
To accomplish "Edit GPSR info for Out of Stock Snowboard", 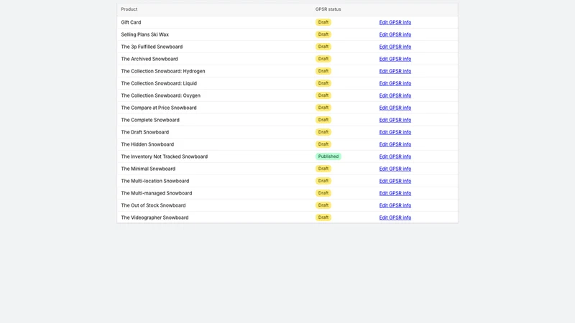I will click(x=395, y=205).
